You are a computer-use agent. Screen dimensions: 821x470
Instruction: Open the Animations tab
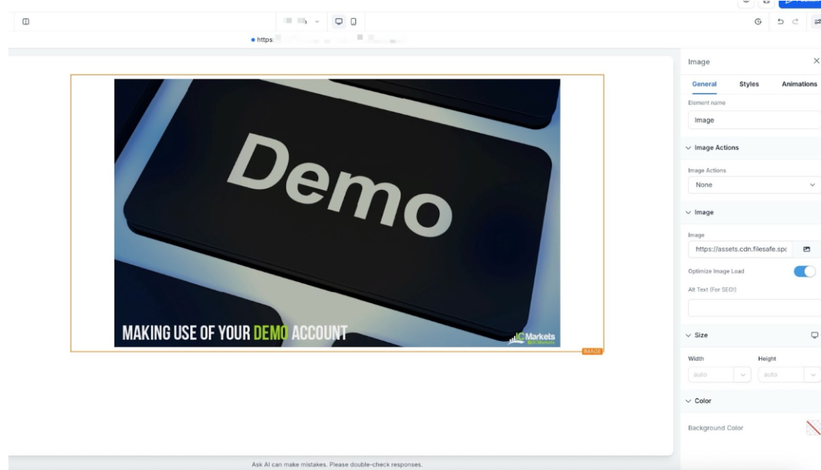click(798, 84)
